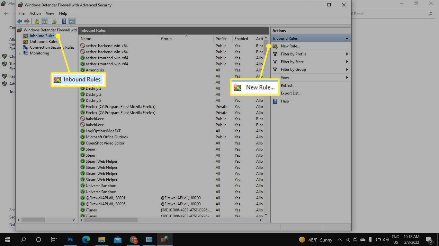This screenshot has height=246, width=439.
Task: Click the Back arrow in the firewall toolbar
Action: (x=20, y=21)
